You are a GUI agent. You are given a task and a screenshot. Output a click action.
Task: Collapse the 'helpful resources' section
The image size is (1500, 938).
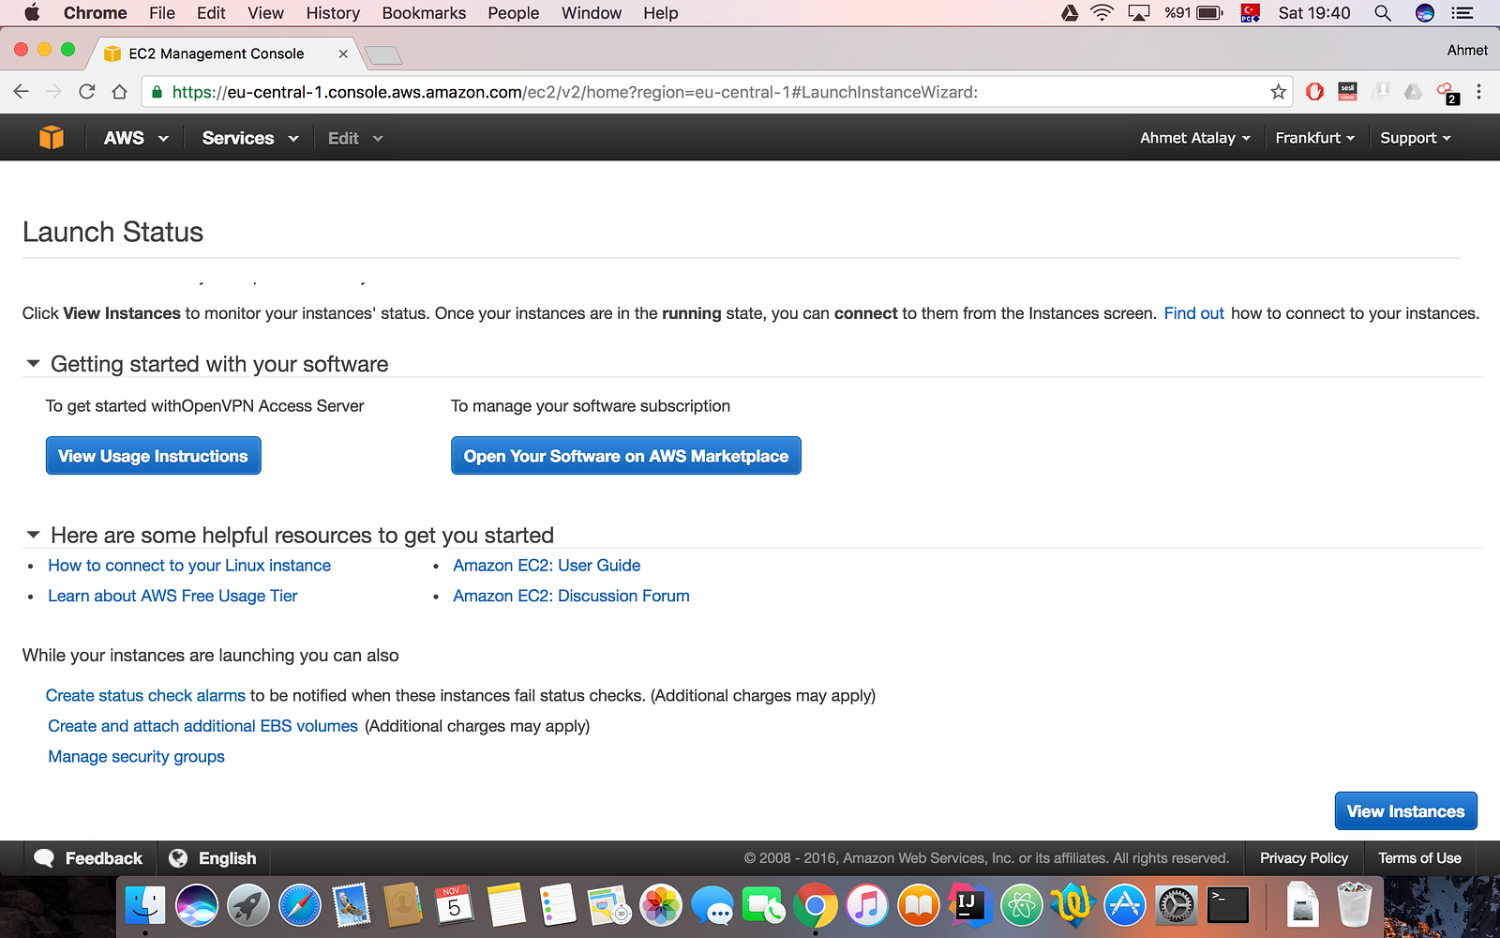coord(33,535)
